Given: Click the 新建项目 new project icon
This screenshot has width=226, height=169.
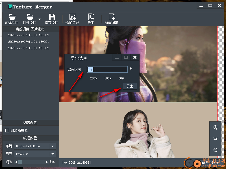Looking at the screenshot, I should click(12, 17).
